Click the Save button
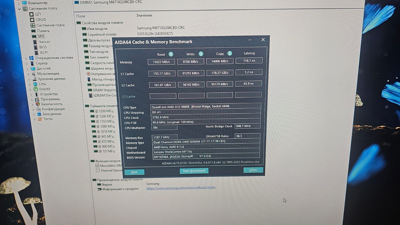Image resolution: width=400 pixels, height=225 pixels. 134,172
